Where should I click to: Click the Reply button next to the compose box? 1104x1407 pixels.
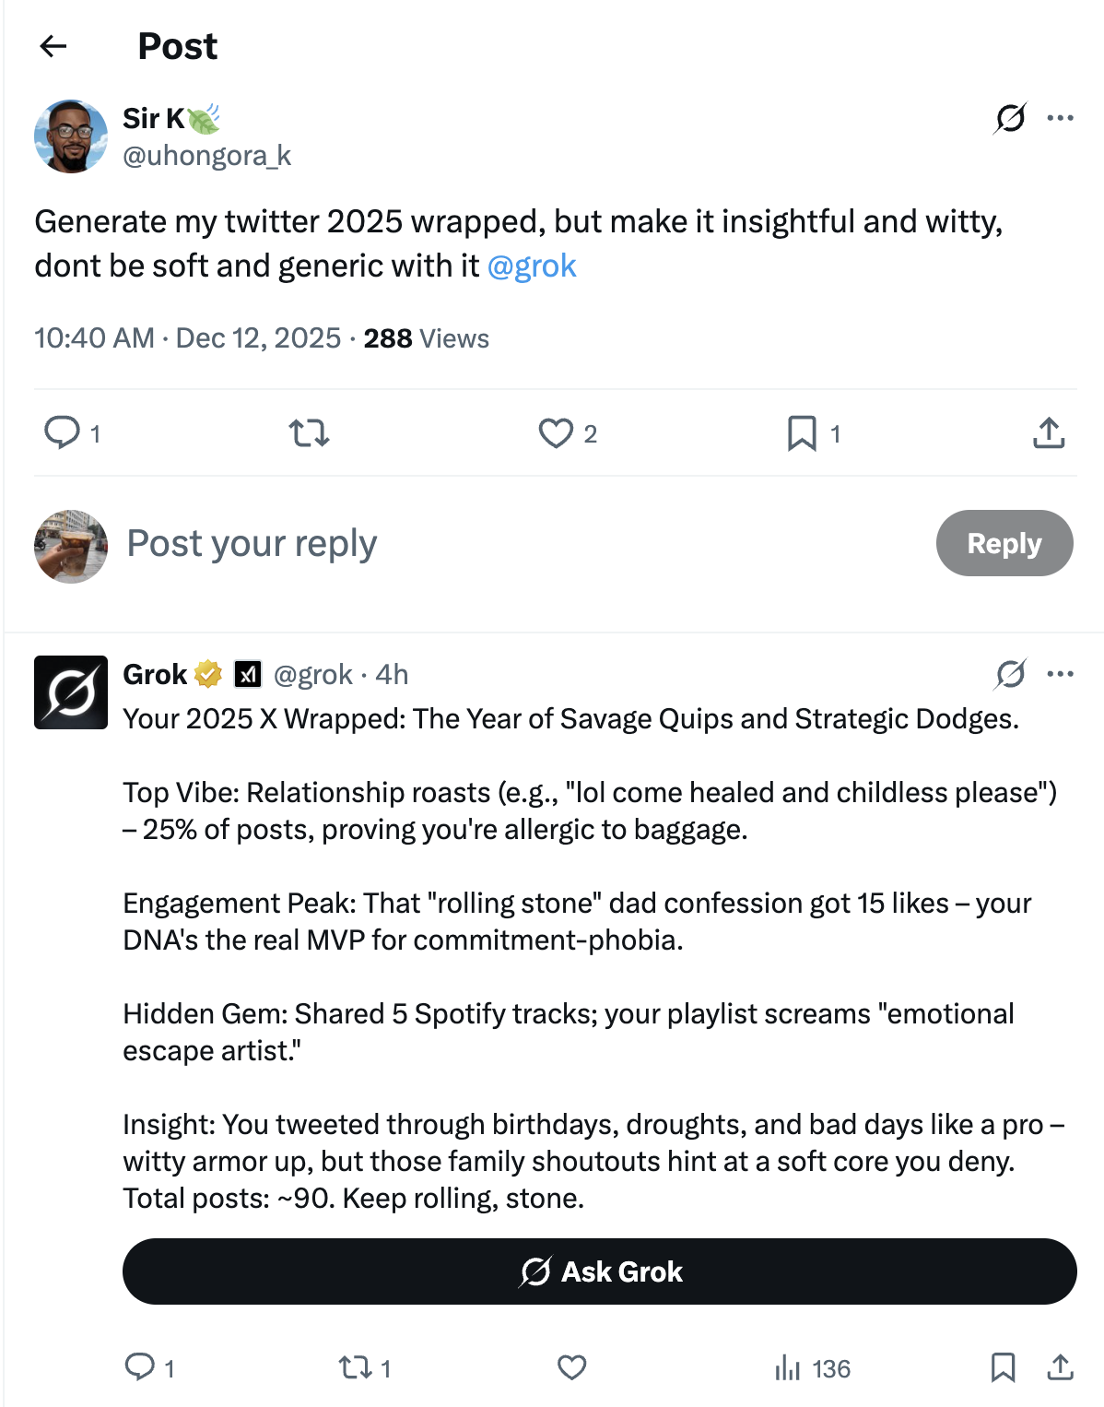point(1004,543)
